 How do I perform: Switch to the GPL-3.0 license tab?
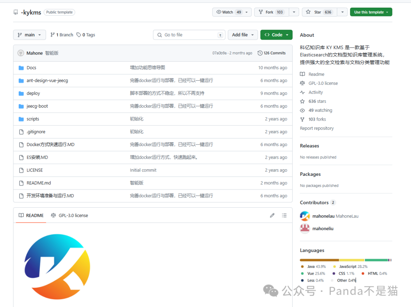(x=70, y=215)
